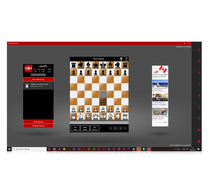Click the Chess By Post logo
The width and height of the screenshot is (208, 170).
[28, 68]
